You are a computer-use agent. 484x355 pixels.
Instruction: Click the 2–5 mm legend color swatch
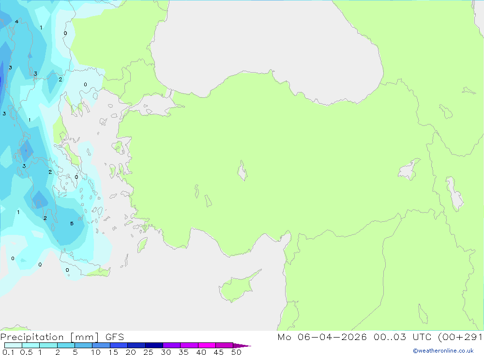(66, 345)
